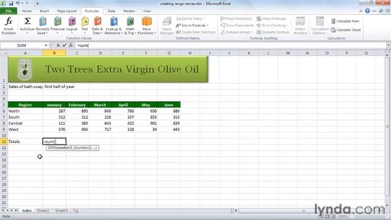Open Math & Trig functions
The width and height of the screenshot is (391, 220).
pyautogui.click(x=130, y=26)
